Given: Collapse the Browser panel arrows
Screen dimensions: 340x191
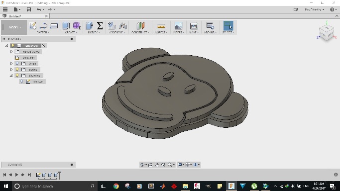Looking at the screenshot, I should click(x=3, y=39).
